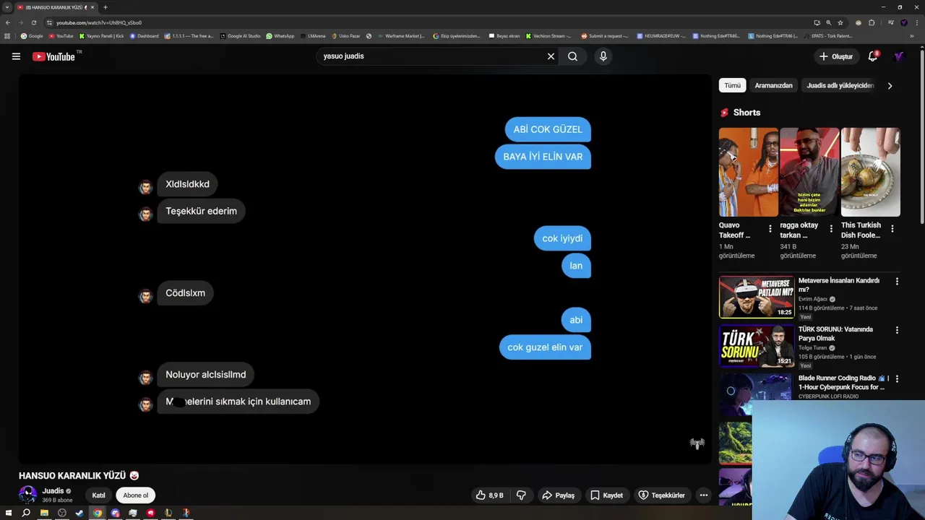
Task: Open the tab search chevron dropdown
Action: point(7,7)
